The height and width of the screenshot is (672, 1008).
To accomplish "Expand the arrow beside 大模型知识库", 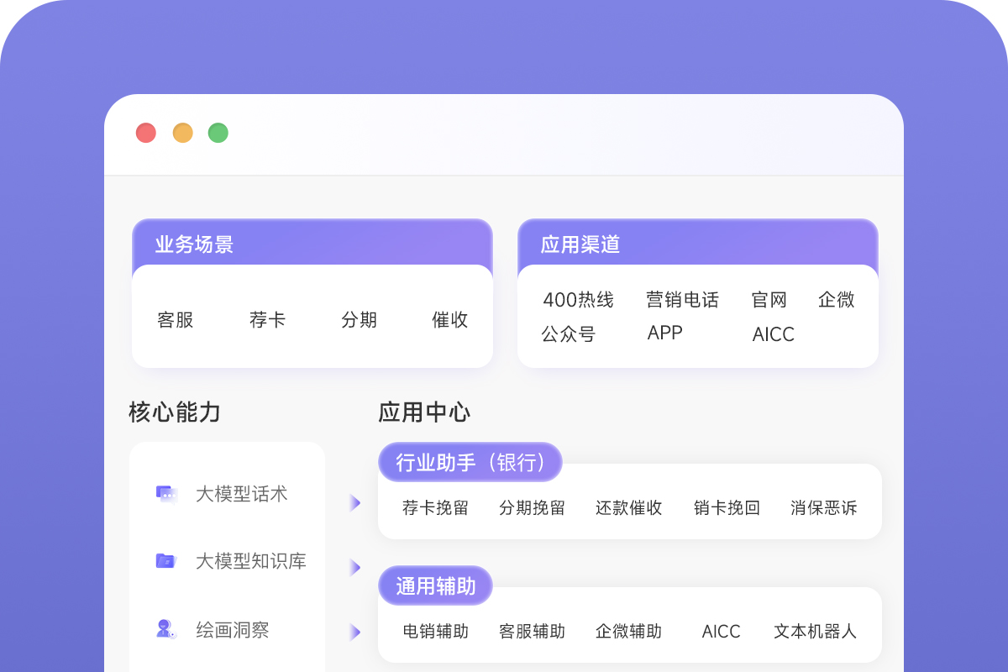I will [x=354, y=567].
